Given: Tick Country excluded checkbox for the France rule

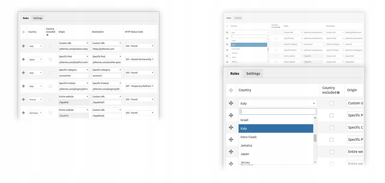Looking at the screenshot, I should click(x=50, y=100).
